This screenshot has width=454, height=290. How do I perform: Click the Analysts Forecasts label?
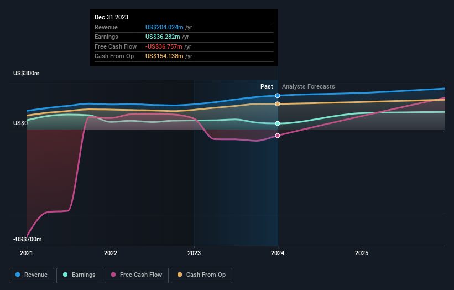[309, 86]
